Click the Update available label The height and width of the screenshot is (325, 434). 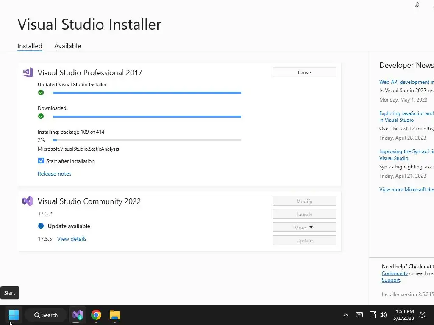[69, 226]
